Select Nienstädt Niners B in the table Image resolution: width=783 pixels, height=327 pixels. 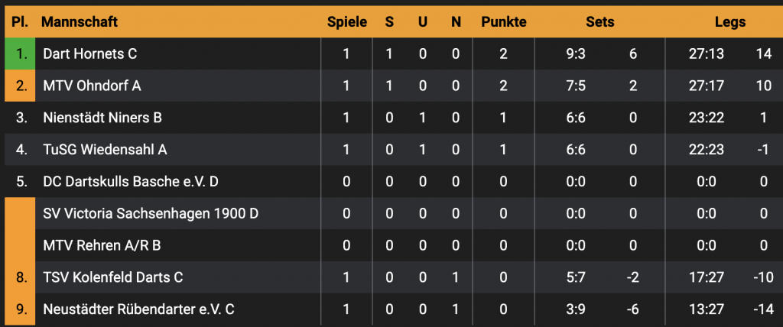point(102,118)
